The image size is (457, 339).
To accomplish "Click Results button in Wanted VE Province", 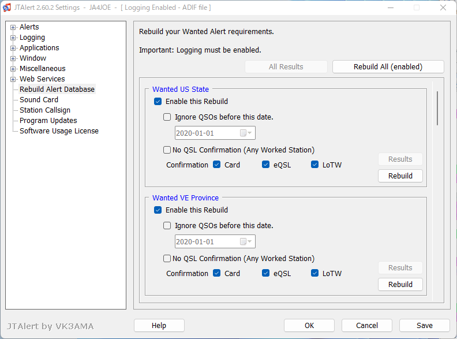I will point(400,268).
